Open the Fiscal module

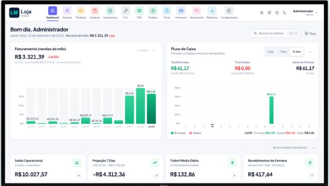coord(167,13)
